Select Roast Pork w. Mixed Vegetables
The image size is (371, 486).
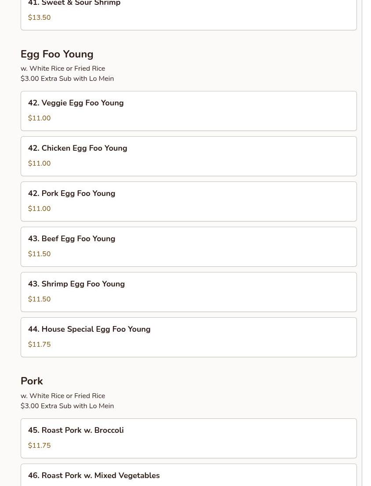click(x=188, y=475)
